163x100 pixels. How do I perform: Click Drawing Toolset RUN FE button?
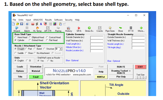pos(121,72)
